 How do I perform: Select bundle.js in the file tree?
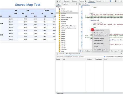pos(63,13)
